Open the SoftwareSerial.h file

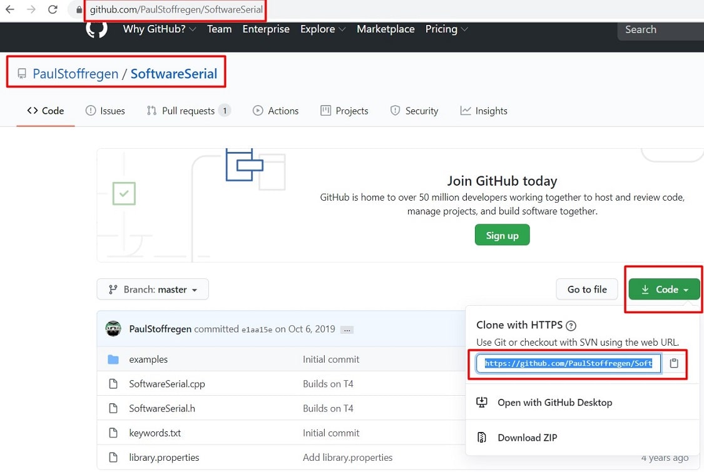point(162,408)
